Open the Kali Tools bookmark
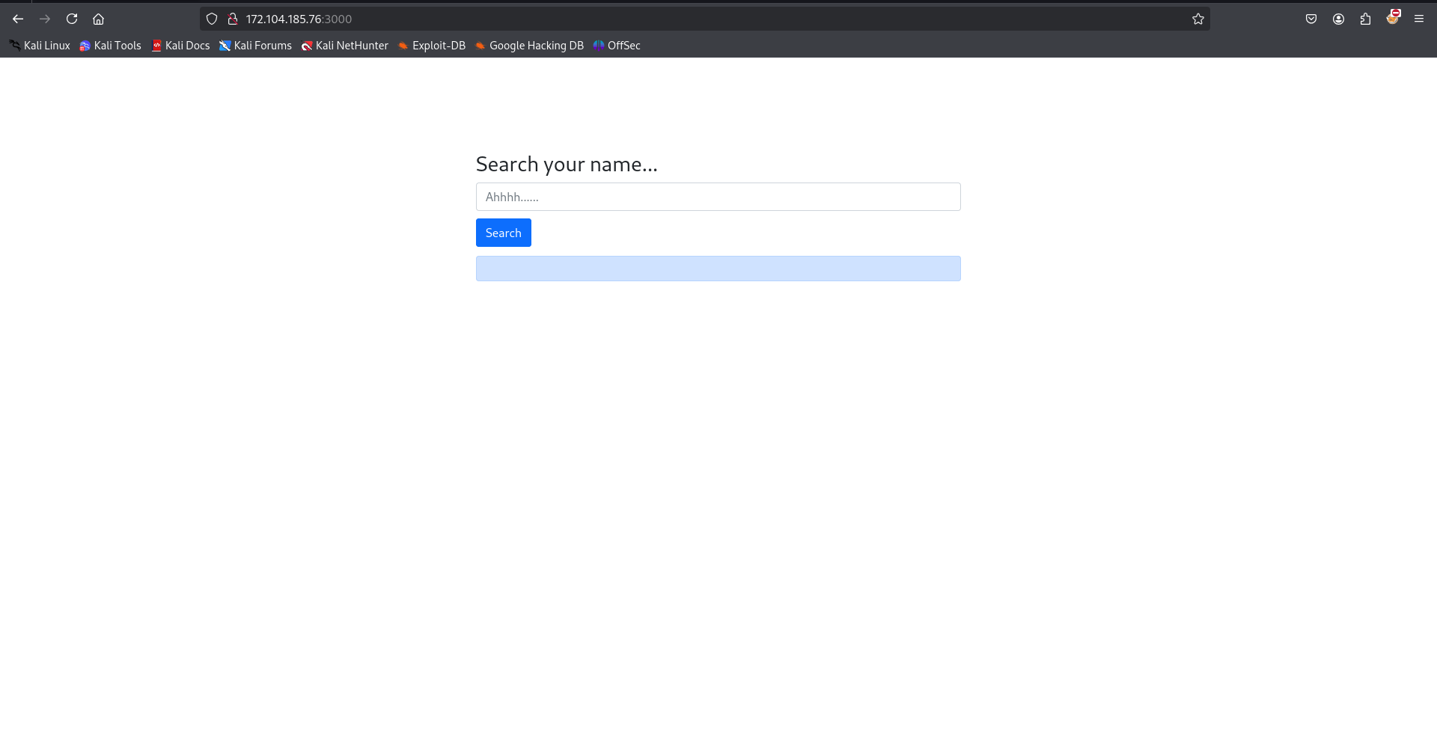This screenshot has height=754, width=1437. (x=110, y=46)
